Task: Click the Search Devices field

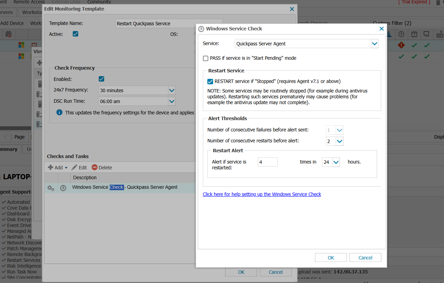Action: click(333, 23)
